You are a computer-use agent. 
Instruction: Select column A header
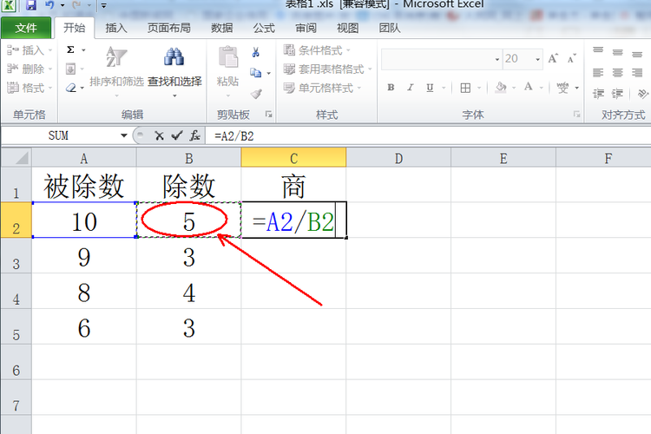(x=84, y=158)
